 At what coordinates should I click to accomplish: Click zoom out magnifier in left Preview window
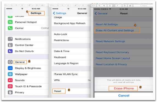[12, 5]
